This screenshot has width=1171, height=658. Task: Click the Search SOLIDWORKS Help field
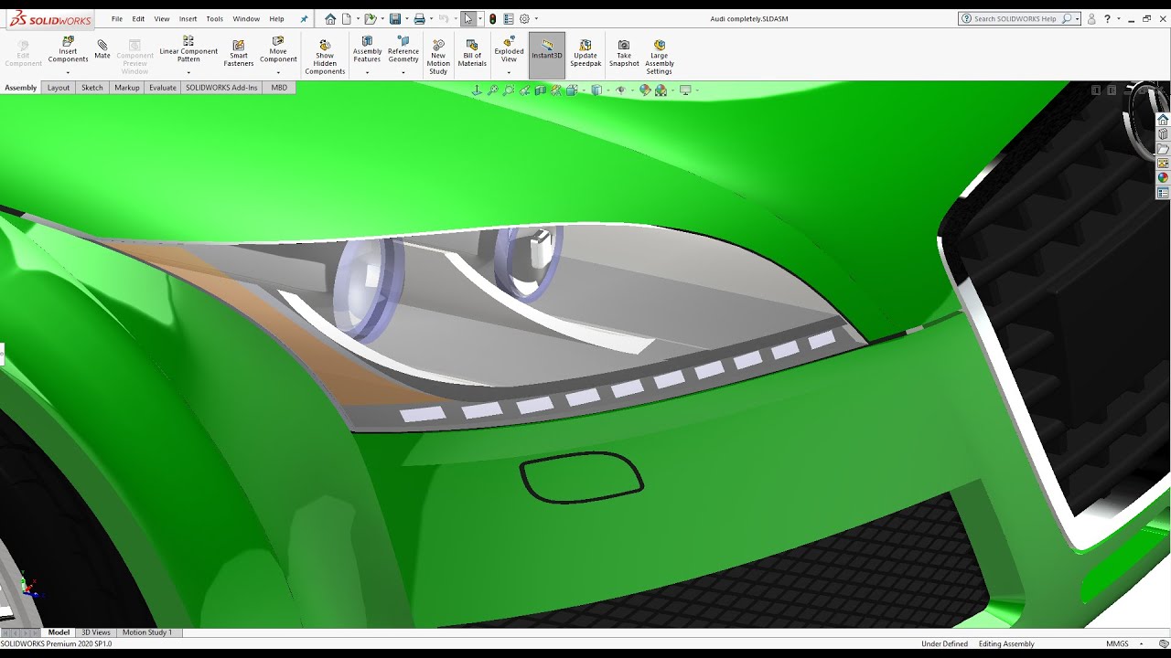1020,18
